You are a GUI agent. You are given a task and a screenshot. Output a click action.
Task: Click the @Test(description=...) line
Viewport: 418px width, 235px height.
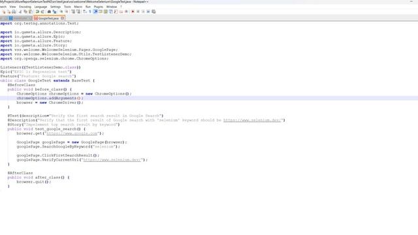click(86, 116)
